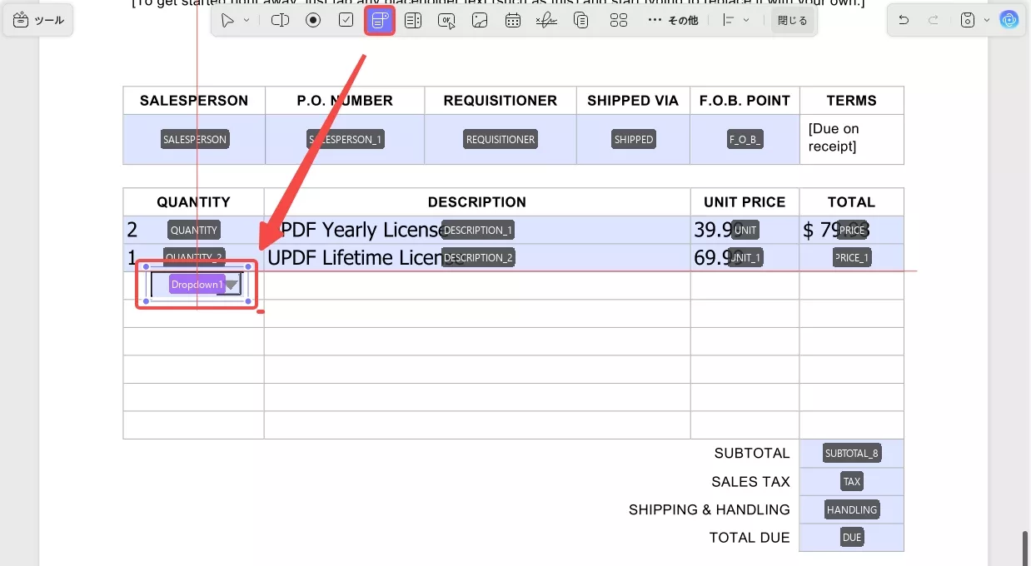1031x566 pixels.
Task: Click the 'TOTAL' column header
Action: 851,202
